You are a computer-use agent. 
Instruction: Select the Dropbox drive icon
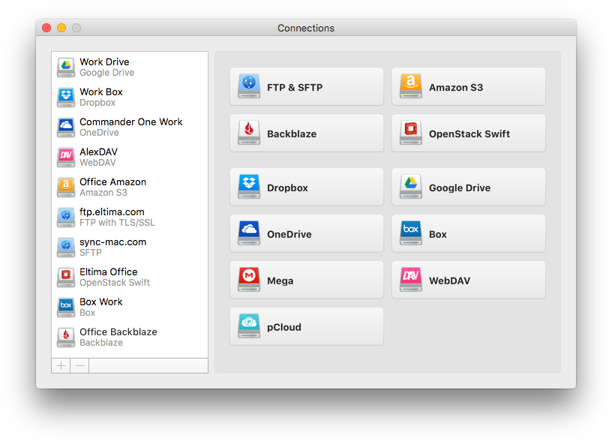tap(248, 187)
